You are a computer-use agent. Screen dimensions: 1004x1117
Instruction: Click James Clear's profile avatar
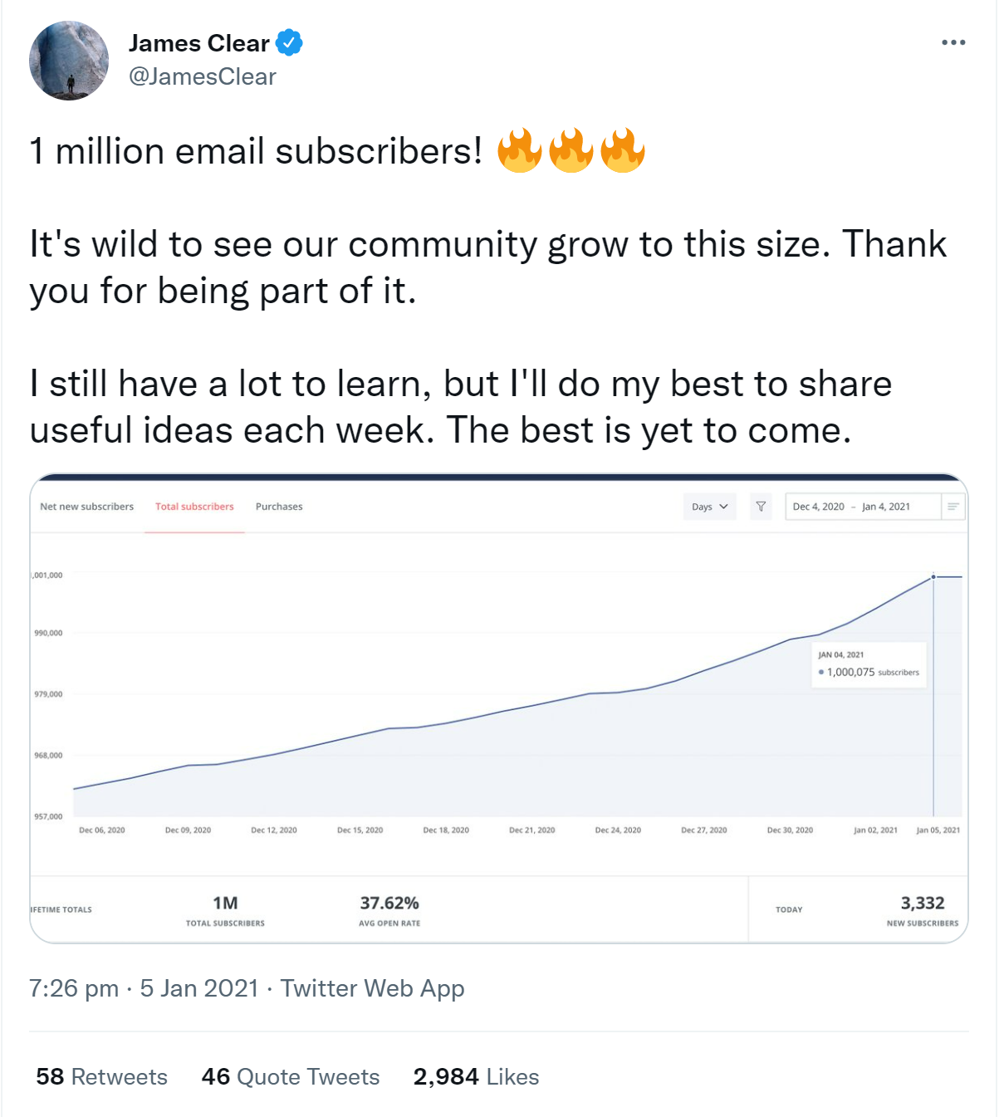pos(69,61)
